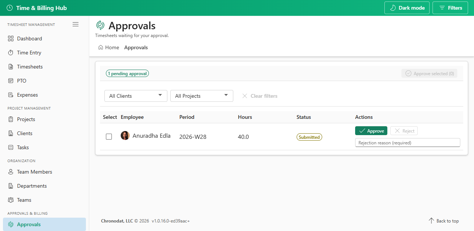Screen dimensions: 474x231
Task: Click version v1.0.16.0-ed39aac+ link
Action: coord(171,221)
